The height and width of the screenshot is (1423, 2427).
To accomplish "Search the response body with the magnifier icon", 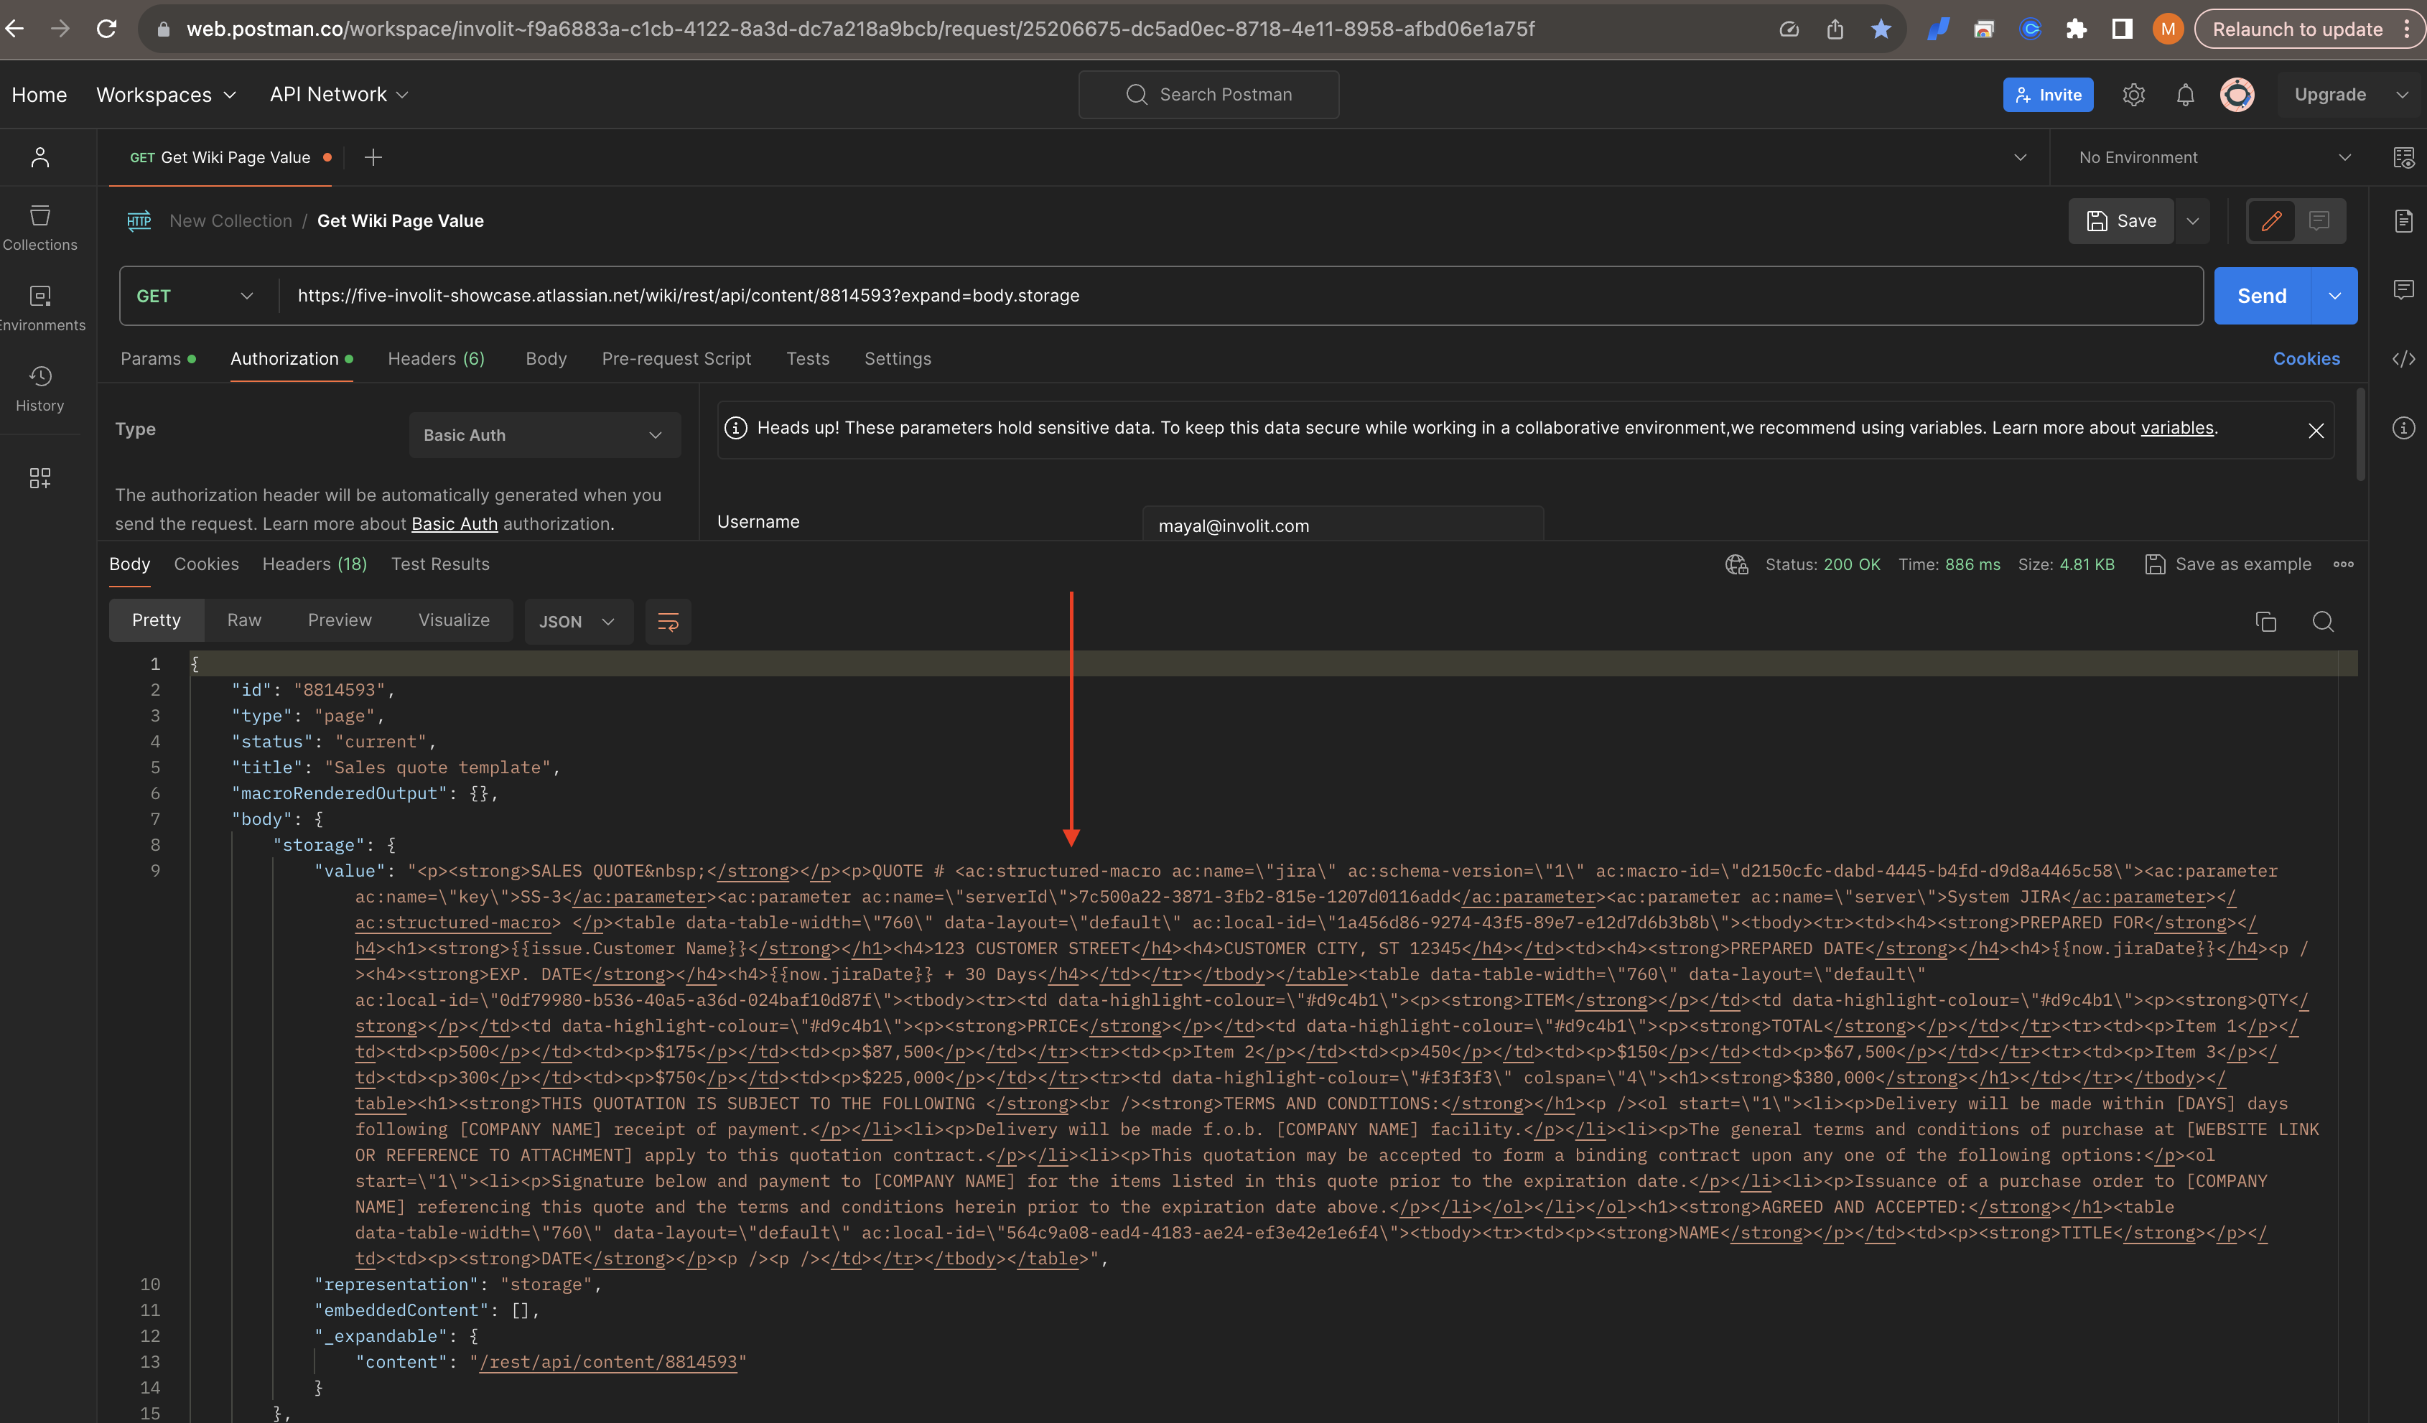I will pyautogui.click(x=2323, y=622).
